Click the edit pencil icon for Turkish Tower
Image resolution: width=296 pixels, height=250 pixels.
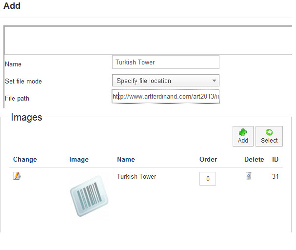click(17, 176)
